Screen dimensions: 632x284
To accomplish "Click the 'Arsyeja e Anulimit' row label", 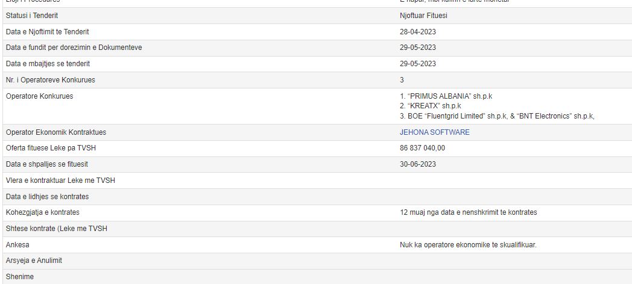I will coord(34,261).
